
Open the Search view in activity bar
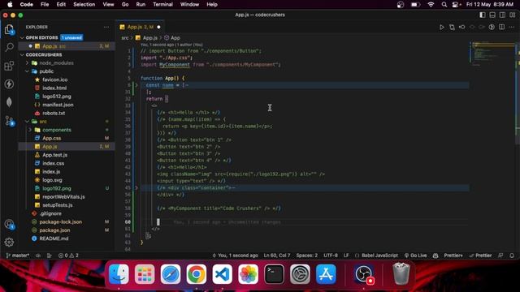click(x=9, y=47)
